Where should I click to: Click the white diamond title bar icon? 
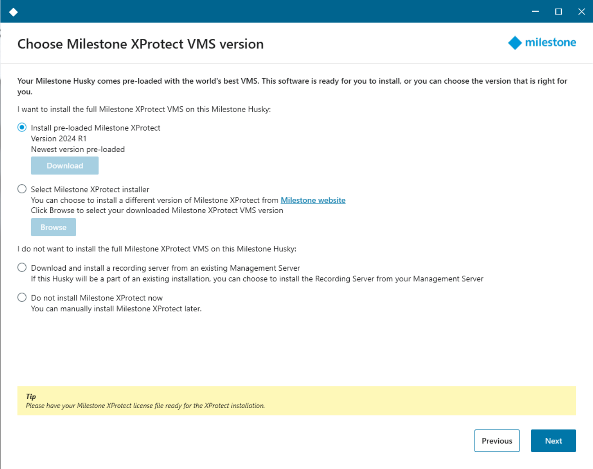pyautogui.click(x=14, y=12)
